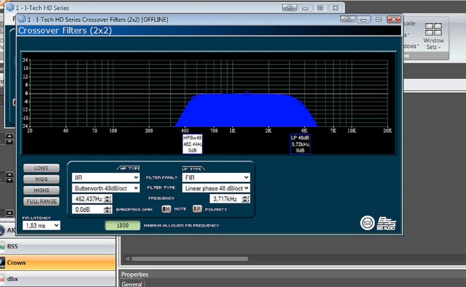The height and width of the screenshot is (287, 466).
Task: Apply the HIGHS crossover preset
Action: [x=41, y=190]
